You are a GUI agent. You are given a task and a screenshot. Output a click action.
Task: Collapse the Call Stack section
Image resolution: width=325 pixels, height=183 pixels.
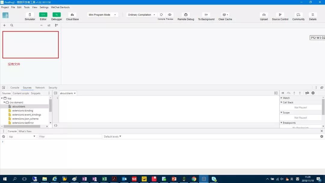coord(281,102)
